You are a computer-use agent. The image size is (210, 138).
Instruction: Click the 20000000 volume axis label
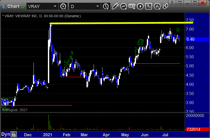click(195, 115)
